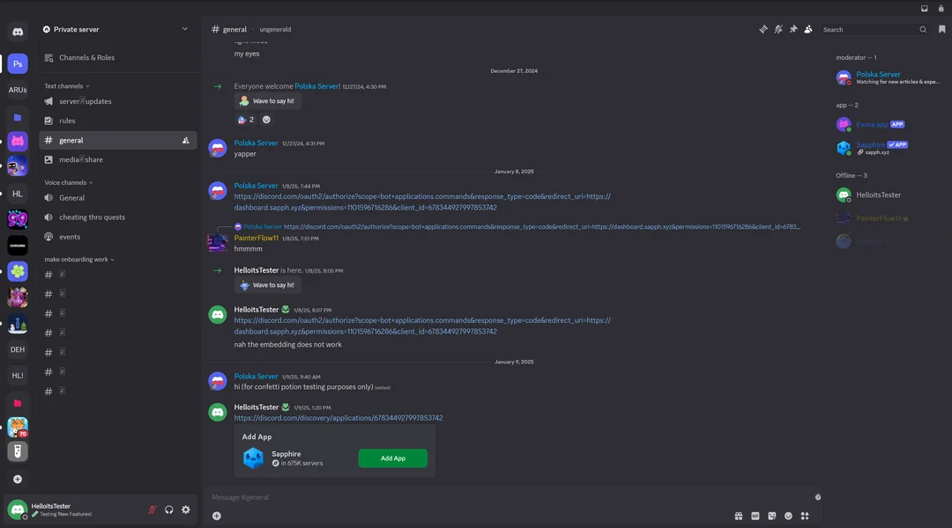
Task: Open Channels & Roles
Action: point(118,57)
